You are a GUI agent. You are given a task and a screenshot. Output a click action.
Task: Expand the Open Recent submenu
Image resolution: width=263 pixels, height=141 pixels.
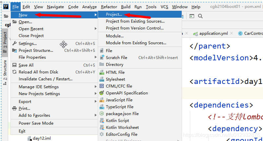31,29
